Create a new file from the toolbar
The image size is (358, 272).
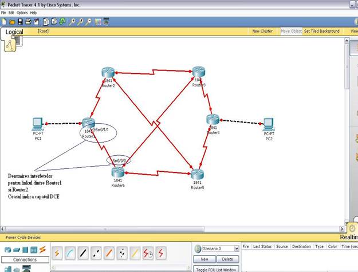pyautogui.click(x=4, y=22)
